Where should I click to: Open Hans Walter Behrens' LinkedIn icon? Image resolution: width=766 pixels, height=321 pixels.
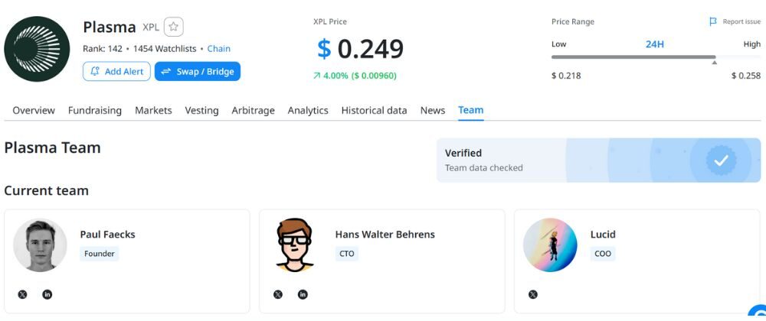pyautogui.click(x=303, y=294)
